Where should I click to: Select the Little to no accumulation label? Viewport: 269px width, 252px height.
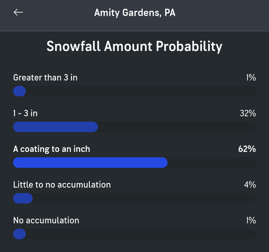pos(62,185)
